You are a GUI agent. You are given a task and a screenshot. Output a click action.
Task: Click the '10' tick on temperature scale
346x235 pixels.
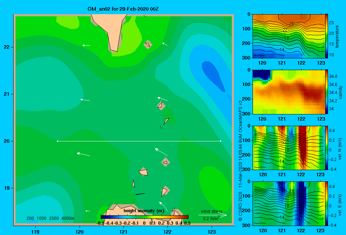tap(331, 55)
